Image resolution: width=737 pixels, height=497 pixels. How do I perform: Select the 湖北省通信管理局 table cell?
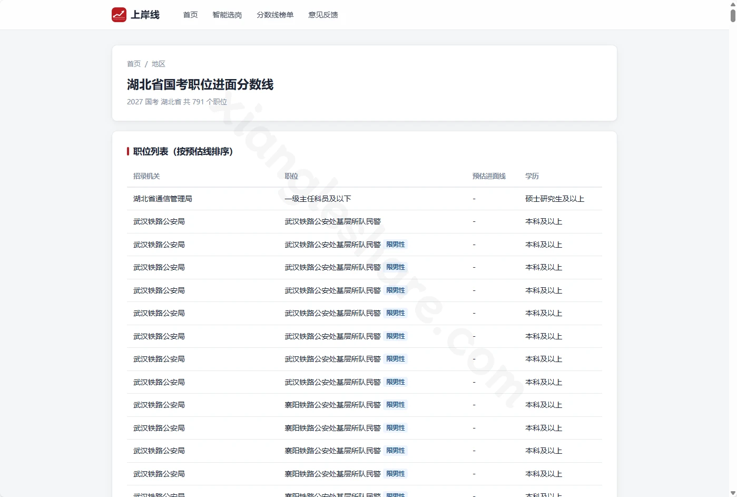(x=163, y=199)
